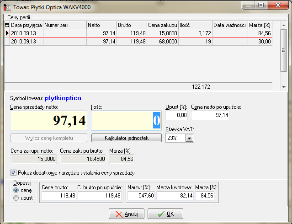The width and height of the screenshot is (292, 224).
Task: Click the row pointer arrow of first batch
Action: 7,33
